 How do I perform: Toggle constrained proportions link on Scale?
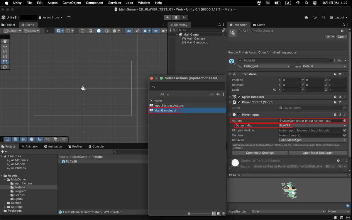coord(275,90)
